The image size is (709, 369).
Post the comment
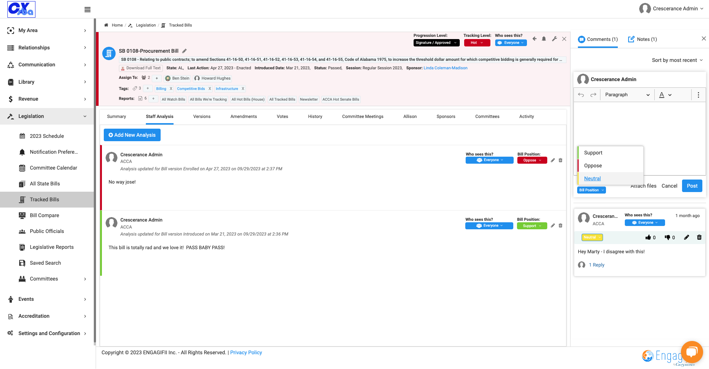pyautogui.click(x=692, y=186)
